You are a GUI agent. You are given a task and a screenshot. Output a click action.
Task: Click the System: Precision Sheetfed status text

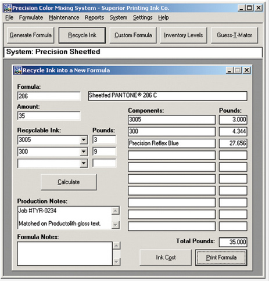pos(53,52)
